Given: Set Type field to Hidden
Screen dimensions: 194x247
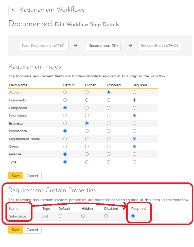Looking at the screenshot, I should click(x=87, y=162).
